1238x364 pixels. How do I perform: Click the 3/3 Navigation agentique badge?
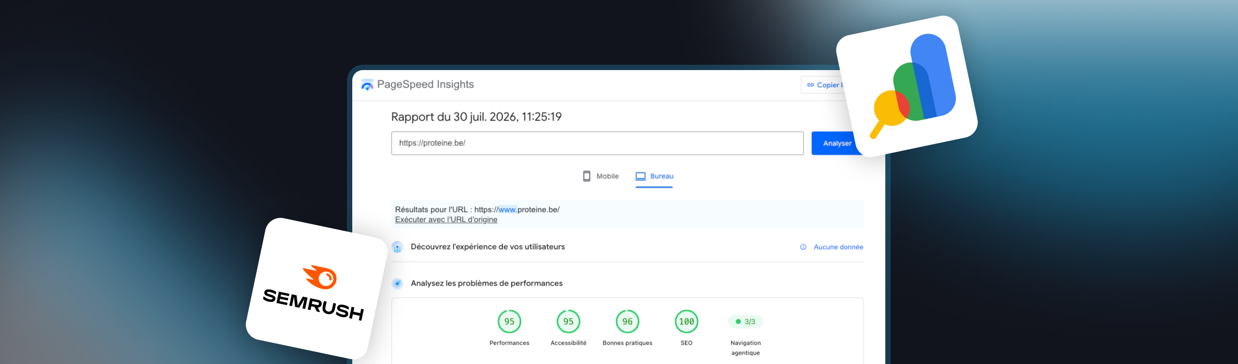[x=745, y=321]
